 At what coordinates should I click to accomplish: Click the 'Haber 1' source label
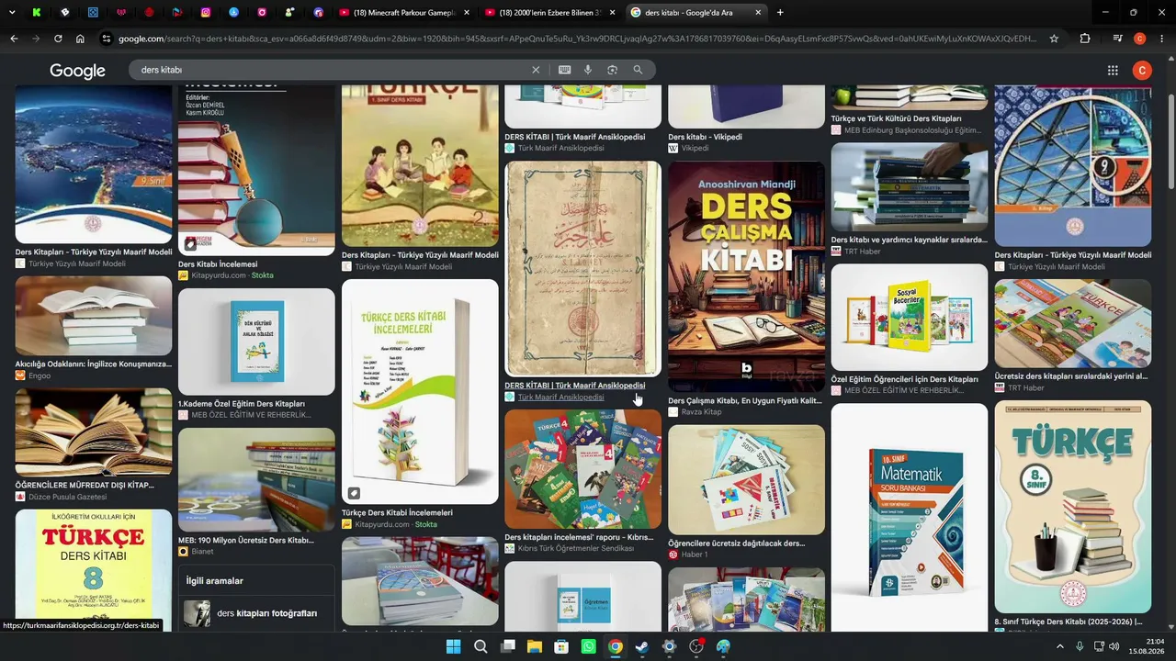click(695, 555)
